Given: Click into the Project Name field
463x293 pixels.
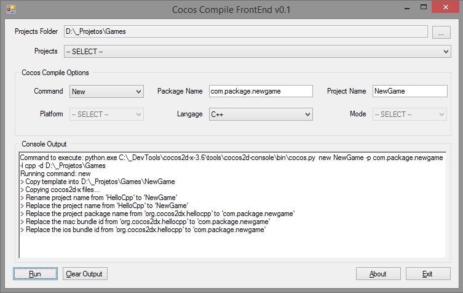Looking at the screenshot, I should [410, 91].
